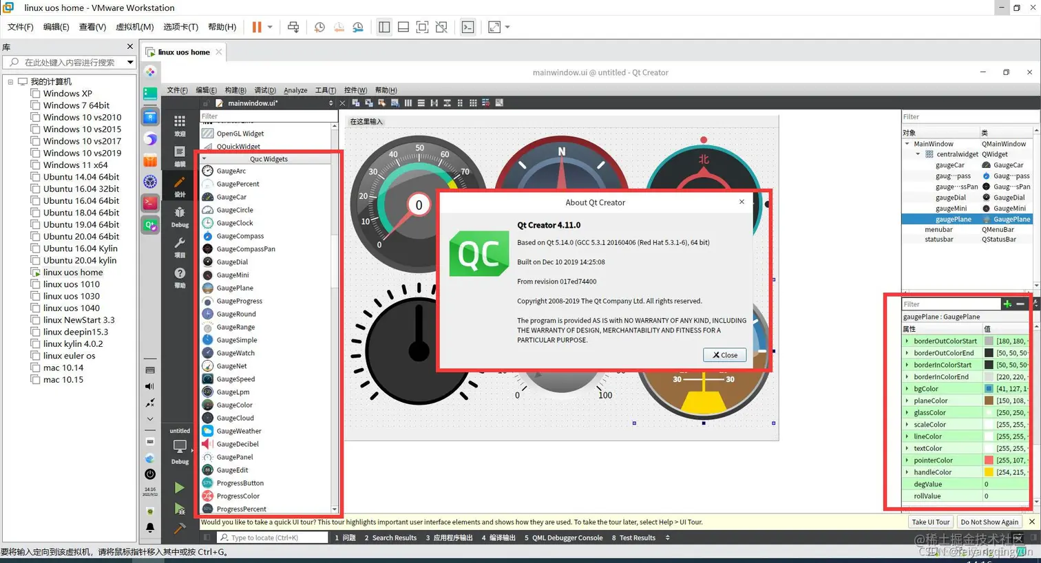The image size is (1041, 563).
Task: Open the Welcome mode in Qt Creator sidebar
Action: tap(180, 125)
